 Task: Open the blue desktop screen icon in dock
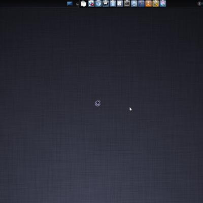click(70, 4)
